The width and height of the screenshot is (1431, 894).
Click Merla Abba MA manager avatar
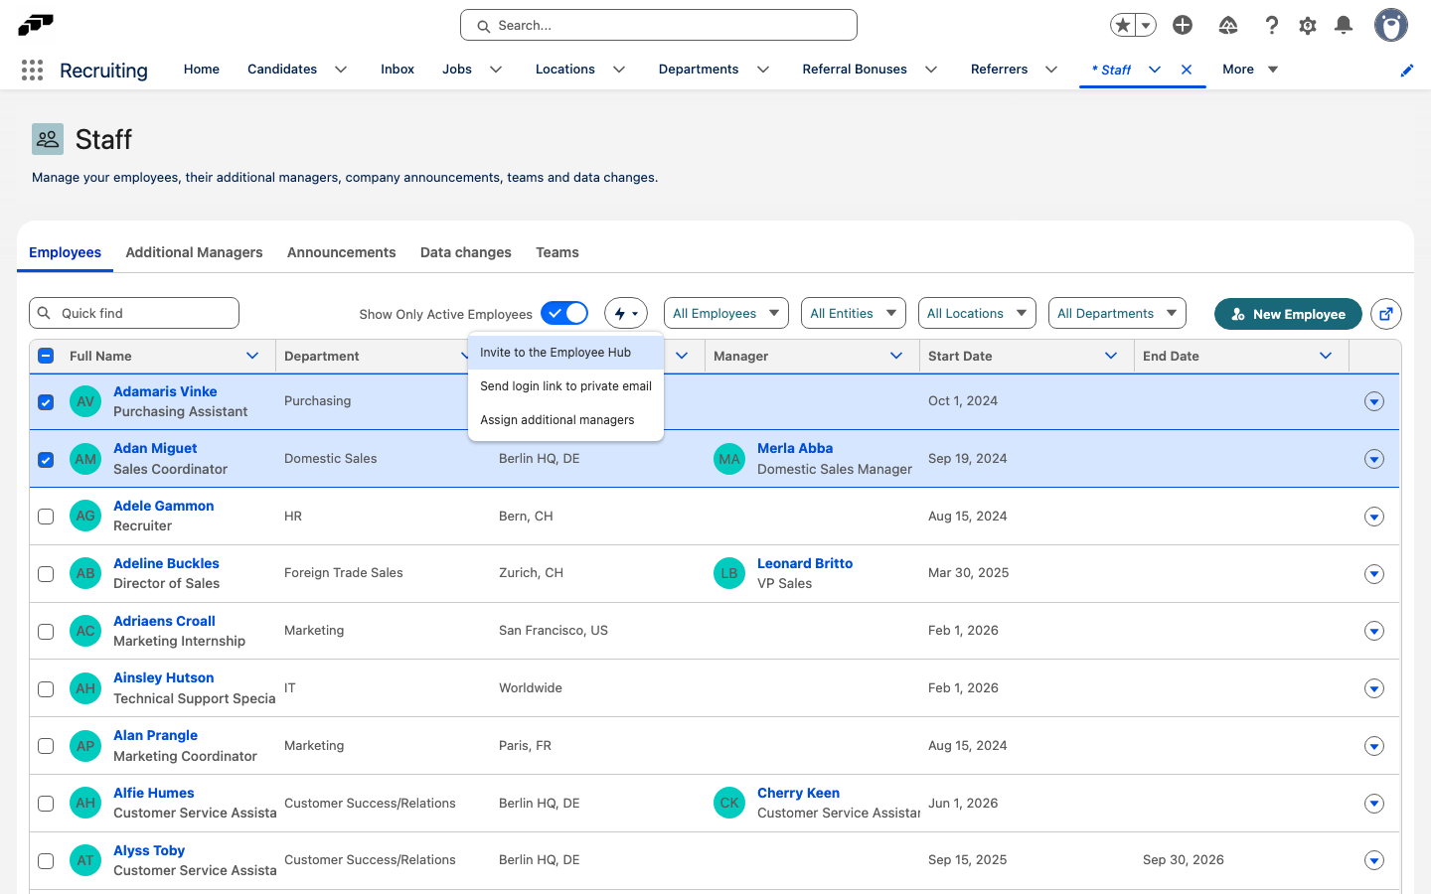pyautogui.click(x=729, y=459)
